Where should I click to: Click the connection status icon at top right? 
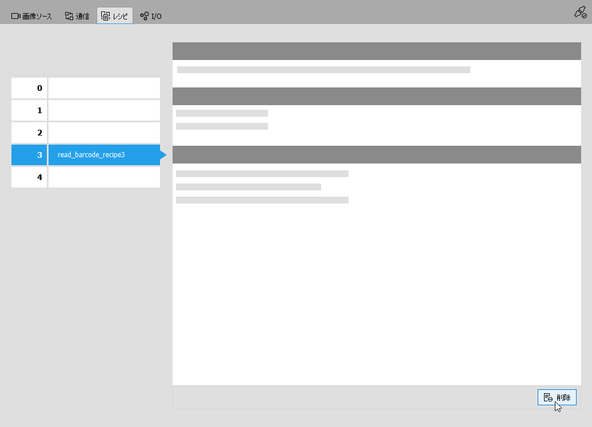(x=580, y=12)
